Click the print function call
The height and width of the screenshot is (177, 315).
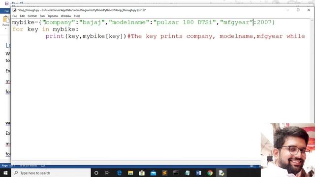(55, 36)
